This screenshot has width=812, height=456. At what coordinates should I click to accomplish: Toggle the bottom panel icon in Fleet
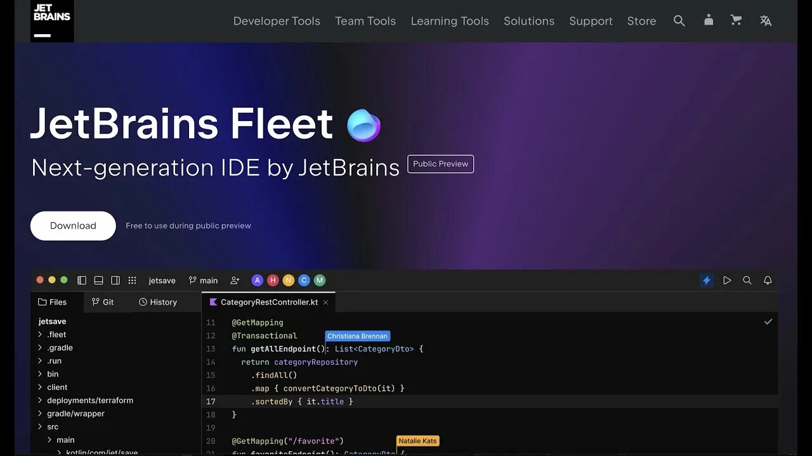[98, 280]
